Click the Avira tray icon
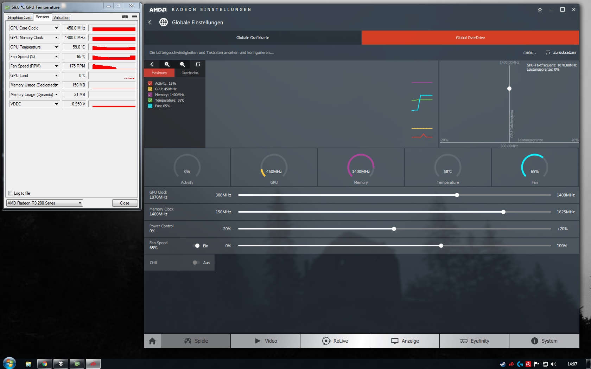 coord(528,364)
